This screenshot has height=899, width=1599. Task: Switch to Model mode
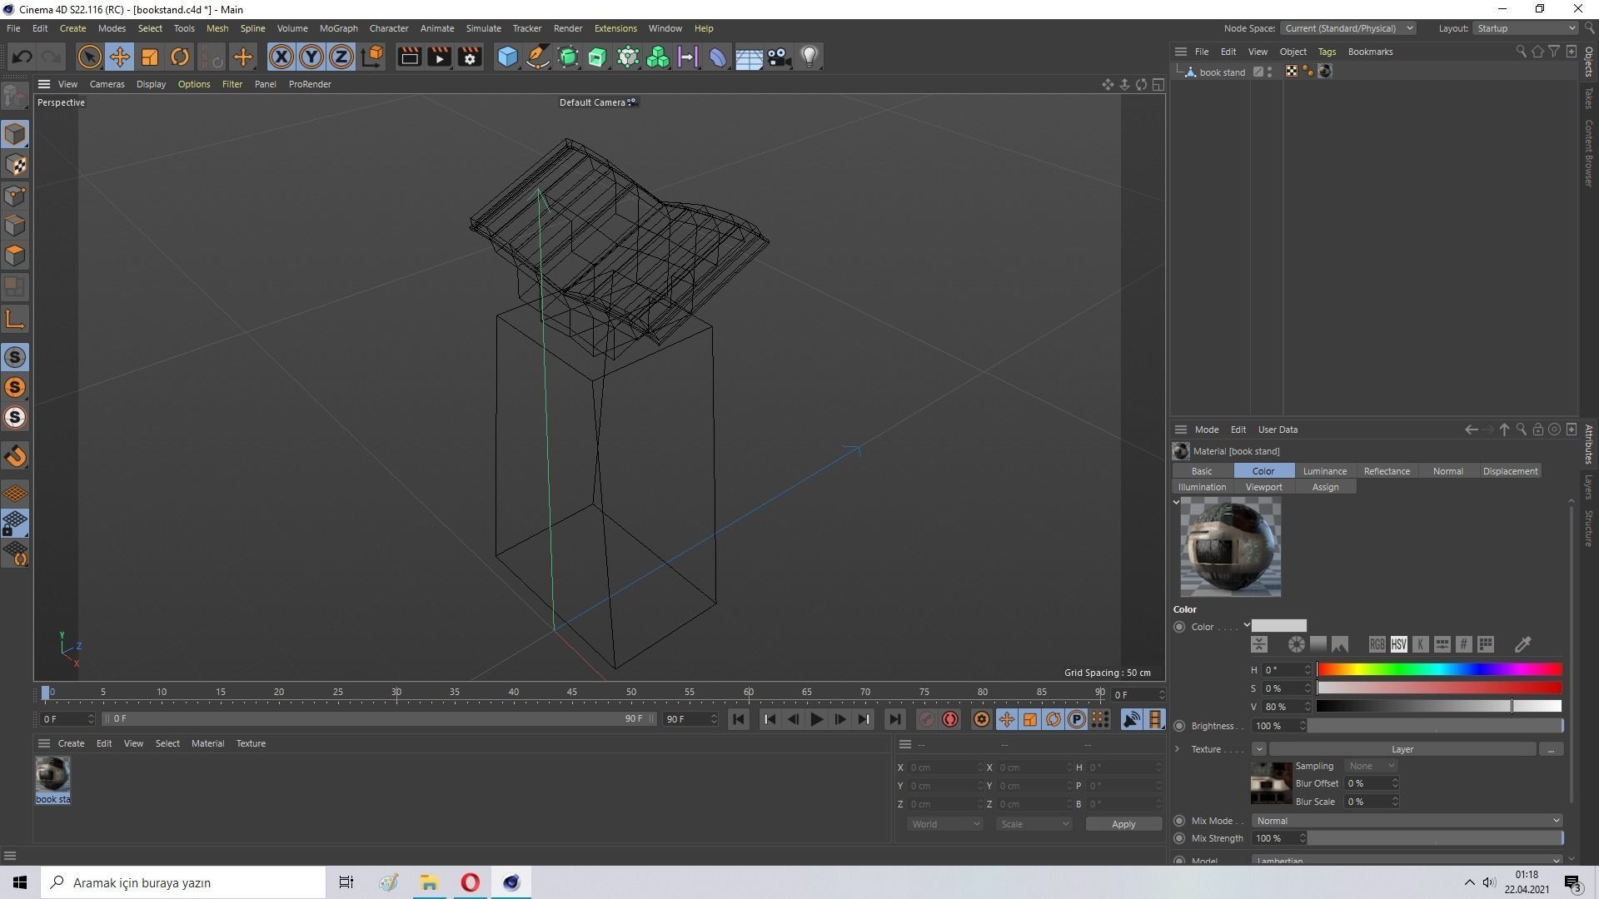coord(15,134)
